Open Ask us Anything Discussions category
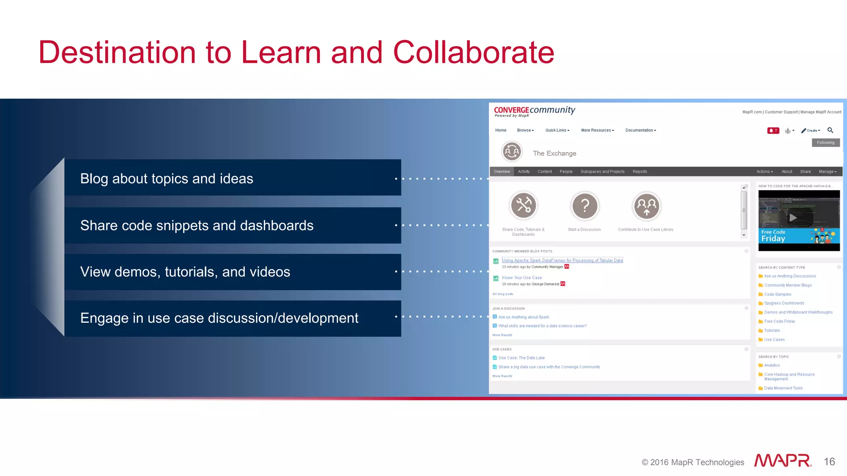The height and width of the screenshot is (476, 847). coord(790,276)
